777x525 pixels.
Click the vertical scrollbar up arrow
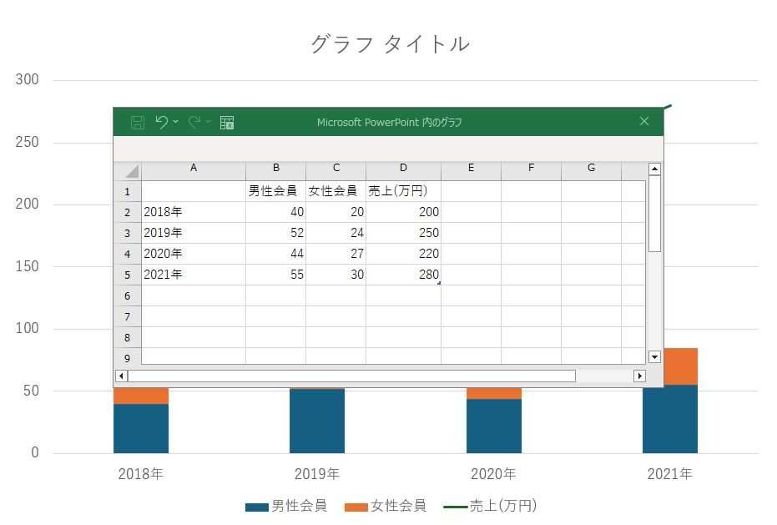654,169
